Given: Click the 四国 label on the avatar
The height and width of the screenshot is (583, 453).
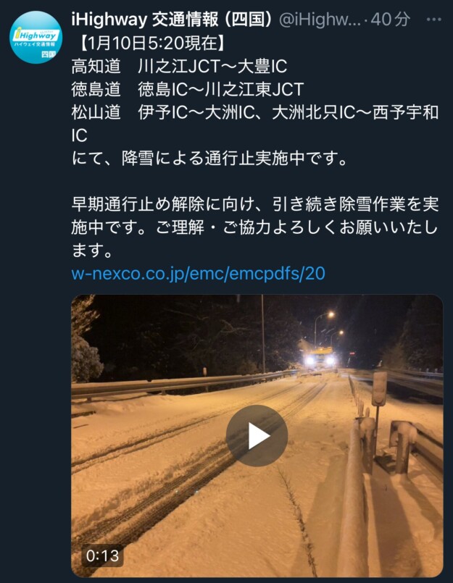Looking at the screenshot, I should tap(48, 54).
